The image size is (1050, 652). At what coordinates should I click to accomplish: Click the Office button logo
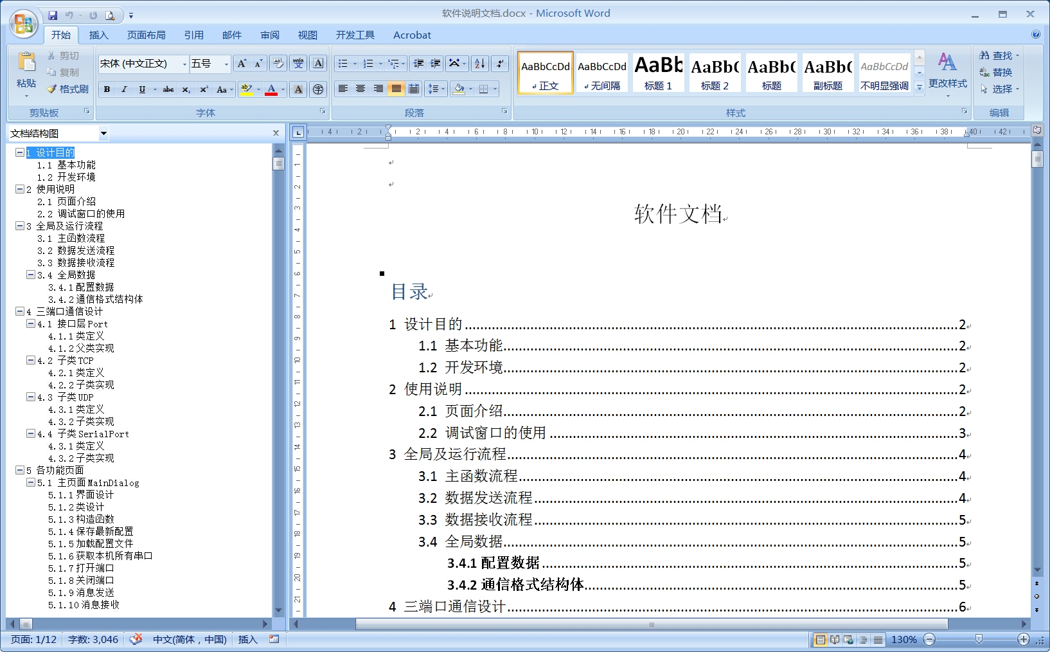(x=24, y=24)
